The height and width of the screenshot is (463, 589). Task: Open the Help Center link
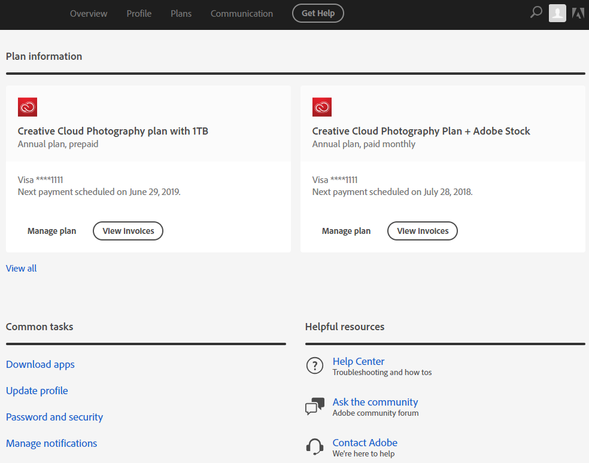tap(359, 361)
